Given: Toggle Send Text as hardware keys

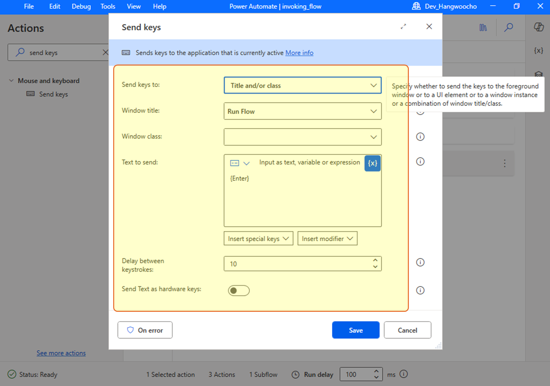Looking at the screenshot, I should [238, 290].
